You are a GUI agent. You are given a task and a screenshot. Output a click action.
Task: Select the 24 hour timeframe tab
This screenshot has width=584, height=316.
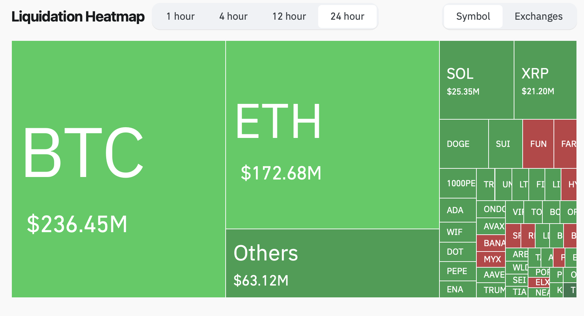pyautogui.click(x=347, y=16)
